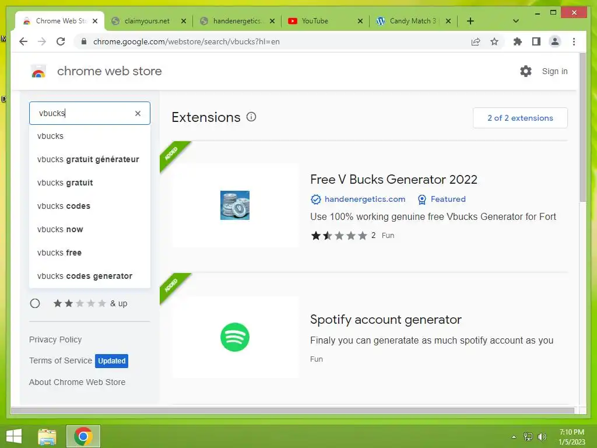Show info about Extensions section

[251, 117]
